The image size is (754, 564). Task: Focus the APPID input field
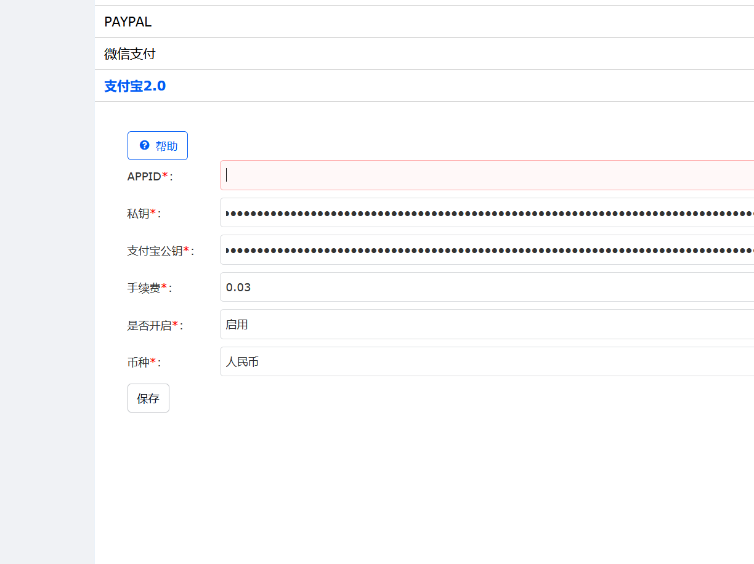click(487, 175)
